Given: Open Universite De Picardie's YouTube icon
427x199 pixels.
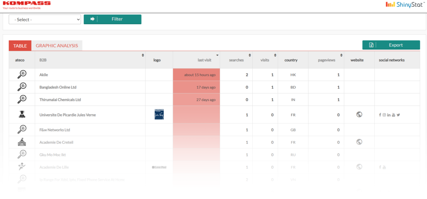Looking at the screenshot, I should 394,115.
